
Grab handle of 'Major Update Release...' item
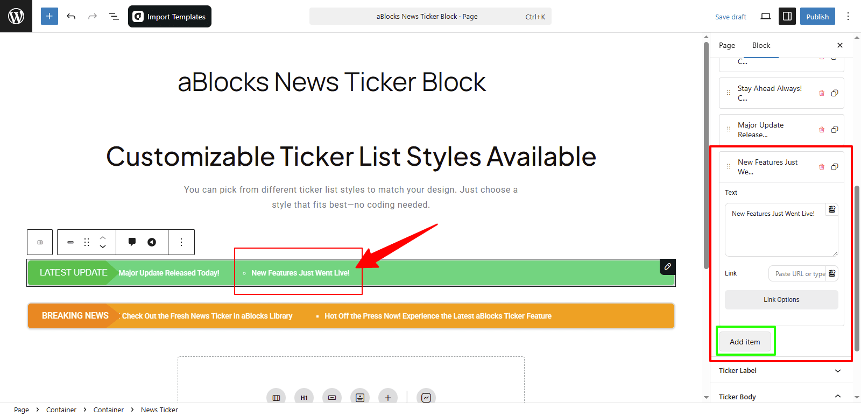pos(729,129)
